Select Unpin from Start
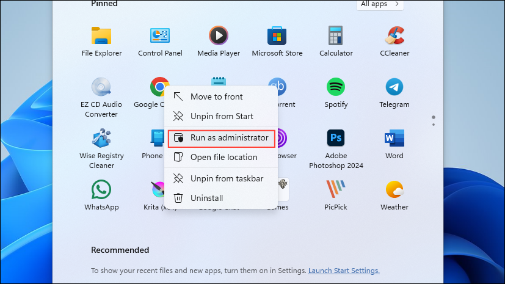The image size is (505, 284). click(221, 116)
